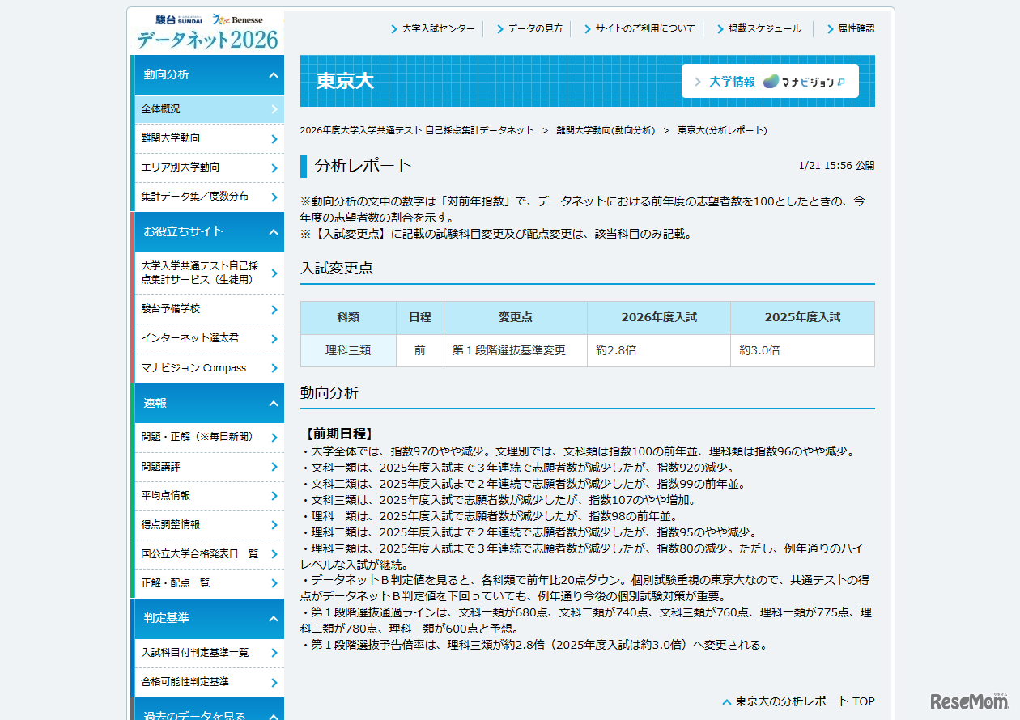Viewport: 1020px width, 720px height.
Task: Click 難関大学動向(動向分析) in the breadcrumb
Action: tap(607, 130)
